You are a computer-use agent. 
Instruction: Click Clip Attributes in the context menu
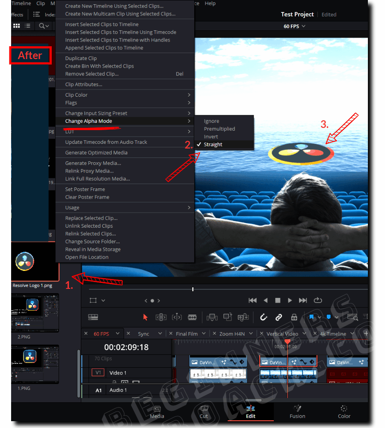click(83, 84)
